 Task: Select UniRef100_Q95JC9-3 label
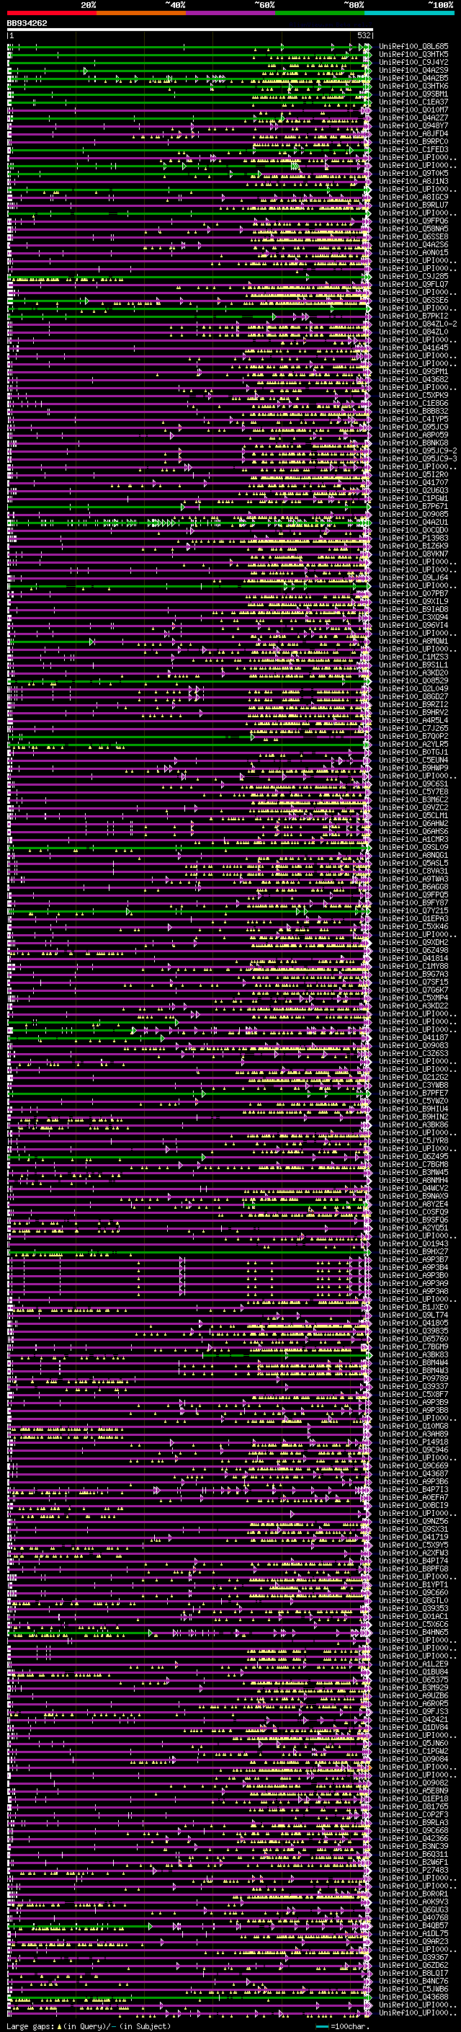pyautogui.click(x=418, y=458)
